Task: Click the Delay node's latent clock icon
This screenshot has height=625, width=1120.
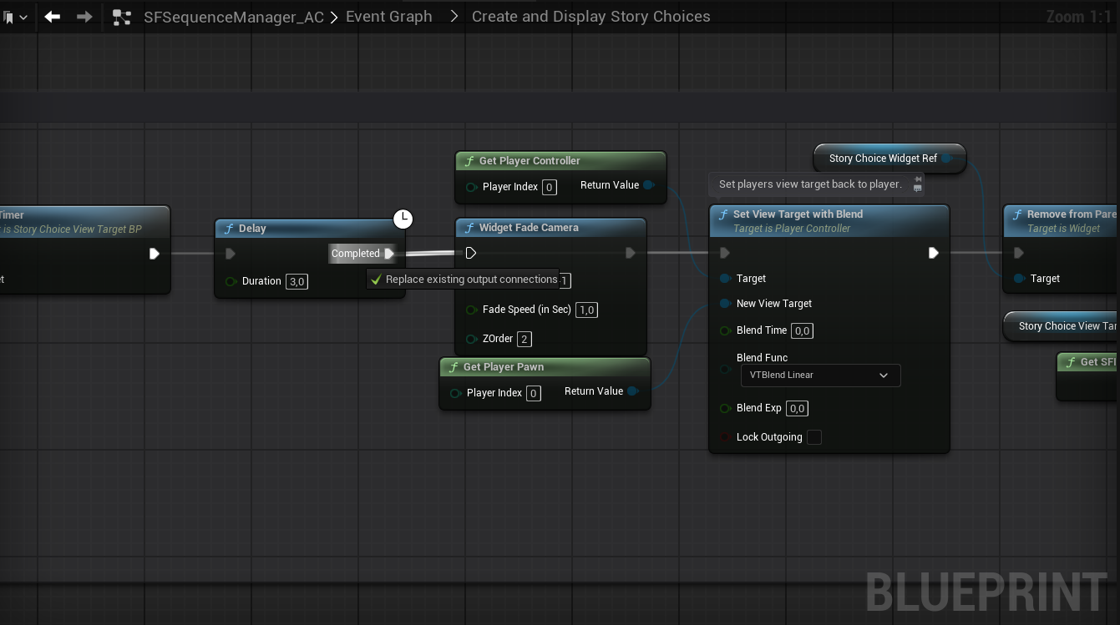Action: coord(403,219)
